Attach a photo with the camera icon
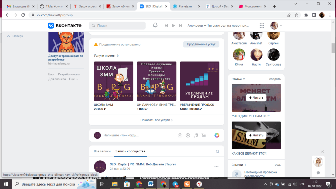Image resolution: width=336 pixels, height=189 pixels. 180,135
